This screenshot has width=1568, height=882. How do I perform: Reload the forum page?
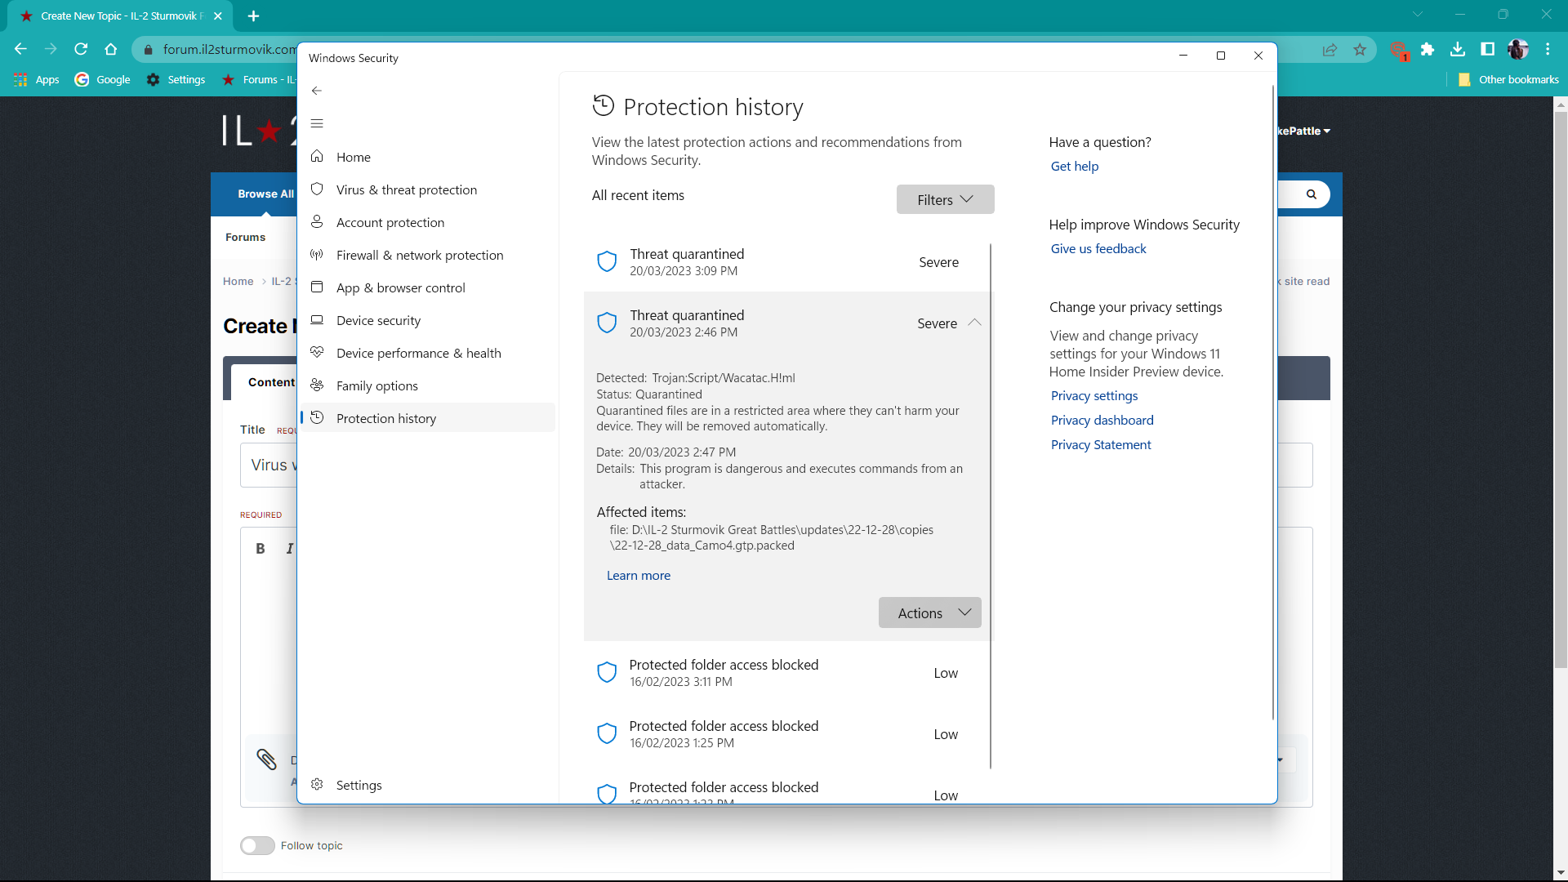(x=81, y=49)
